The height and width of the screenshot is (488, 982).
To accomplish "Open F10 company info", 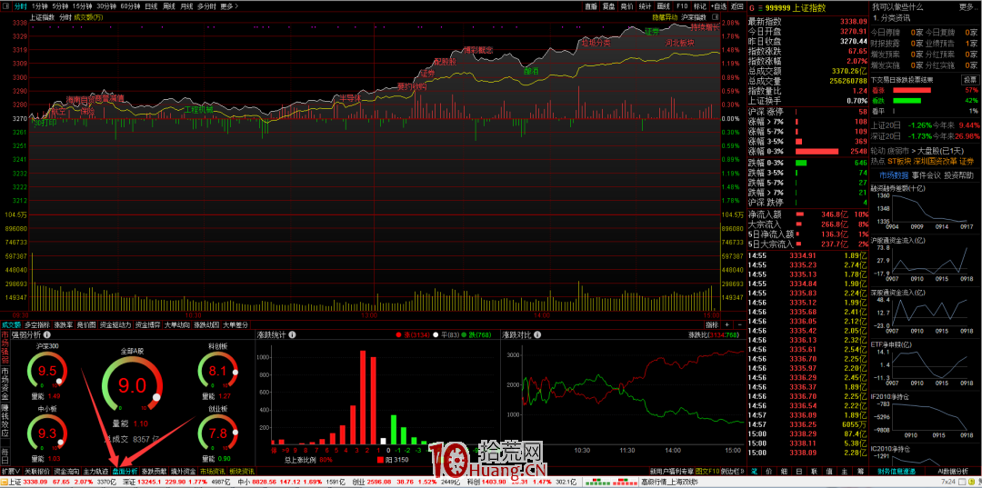I will pos(681,6).
